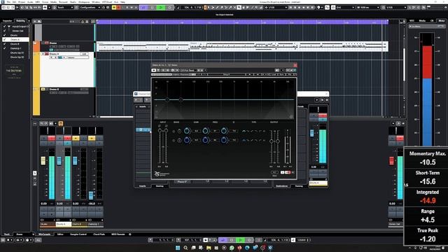Viewport: 448px width, 252px height.
Task: Switch to the Inspector tab
Action: 8,21
